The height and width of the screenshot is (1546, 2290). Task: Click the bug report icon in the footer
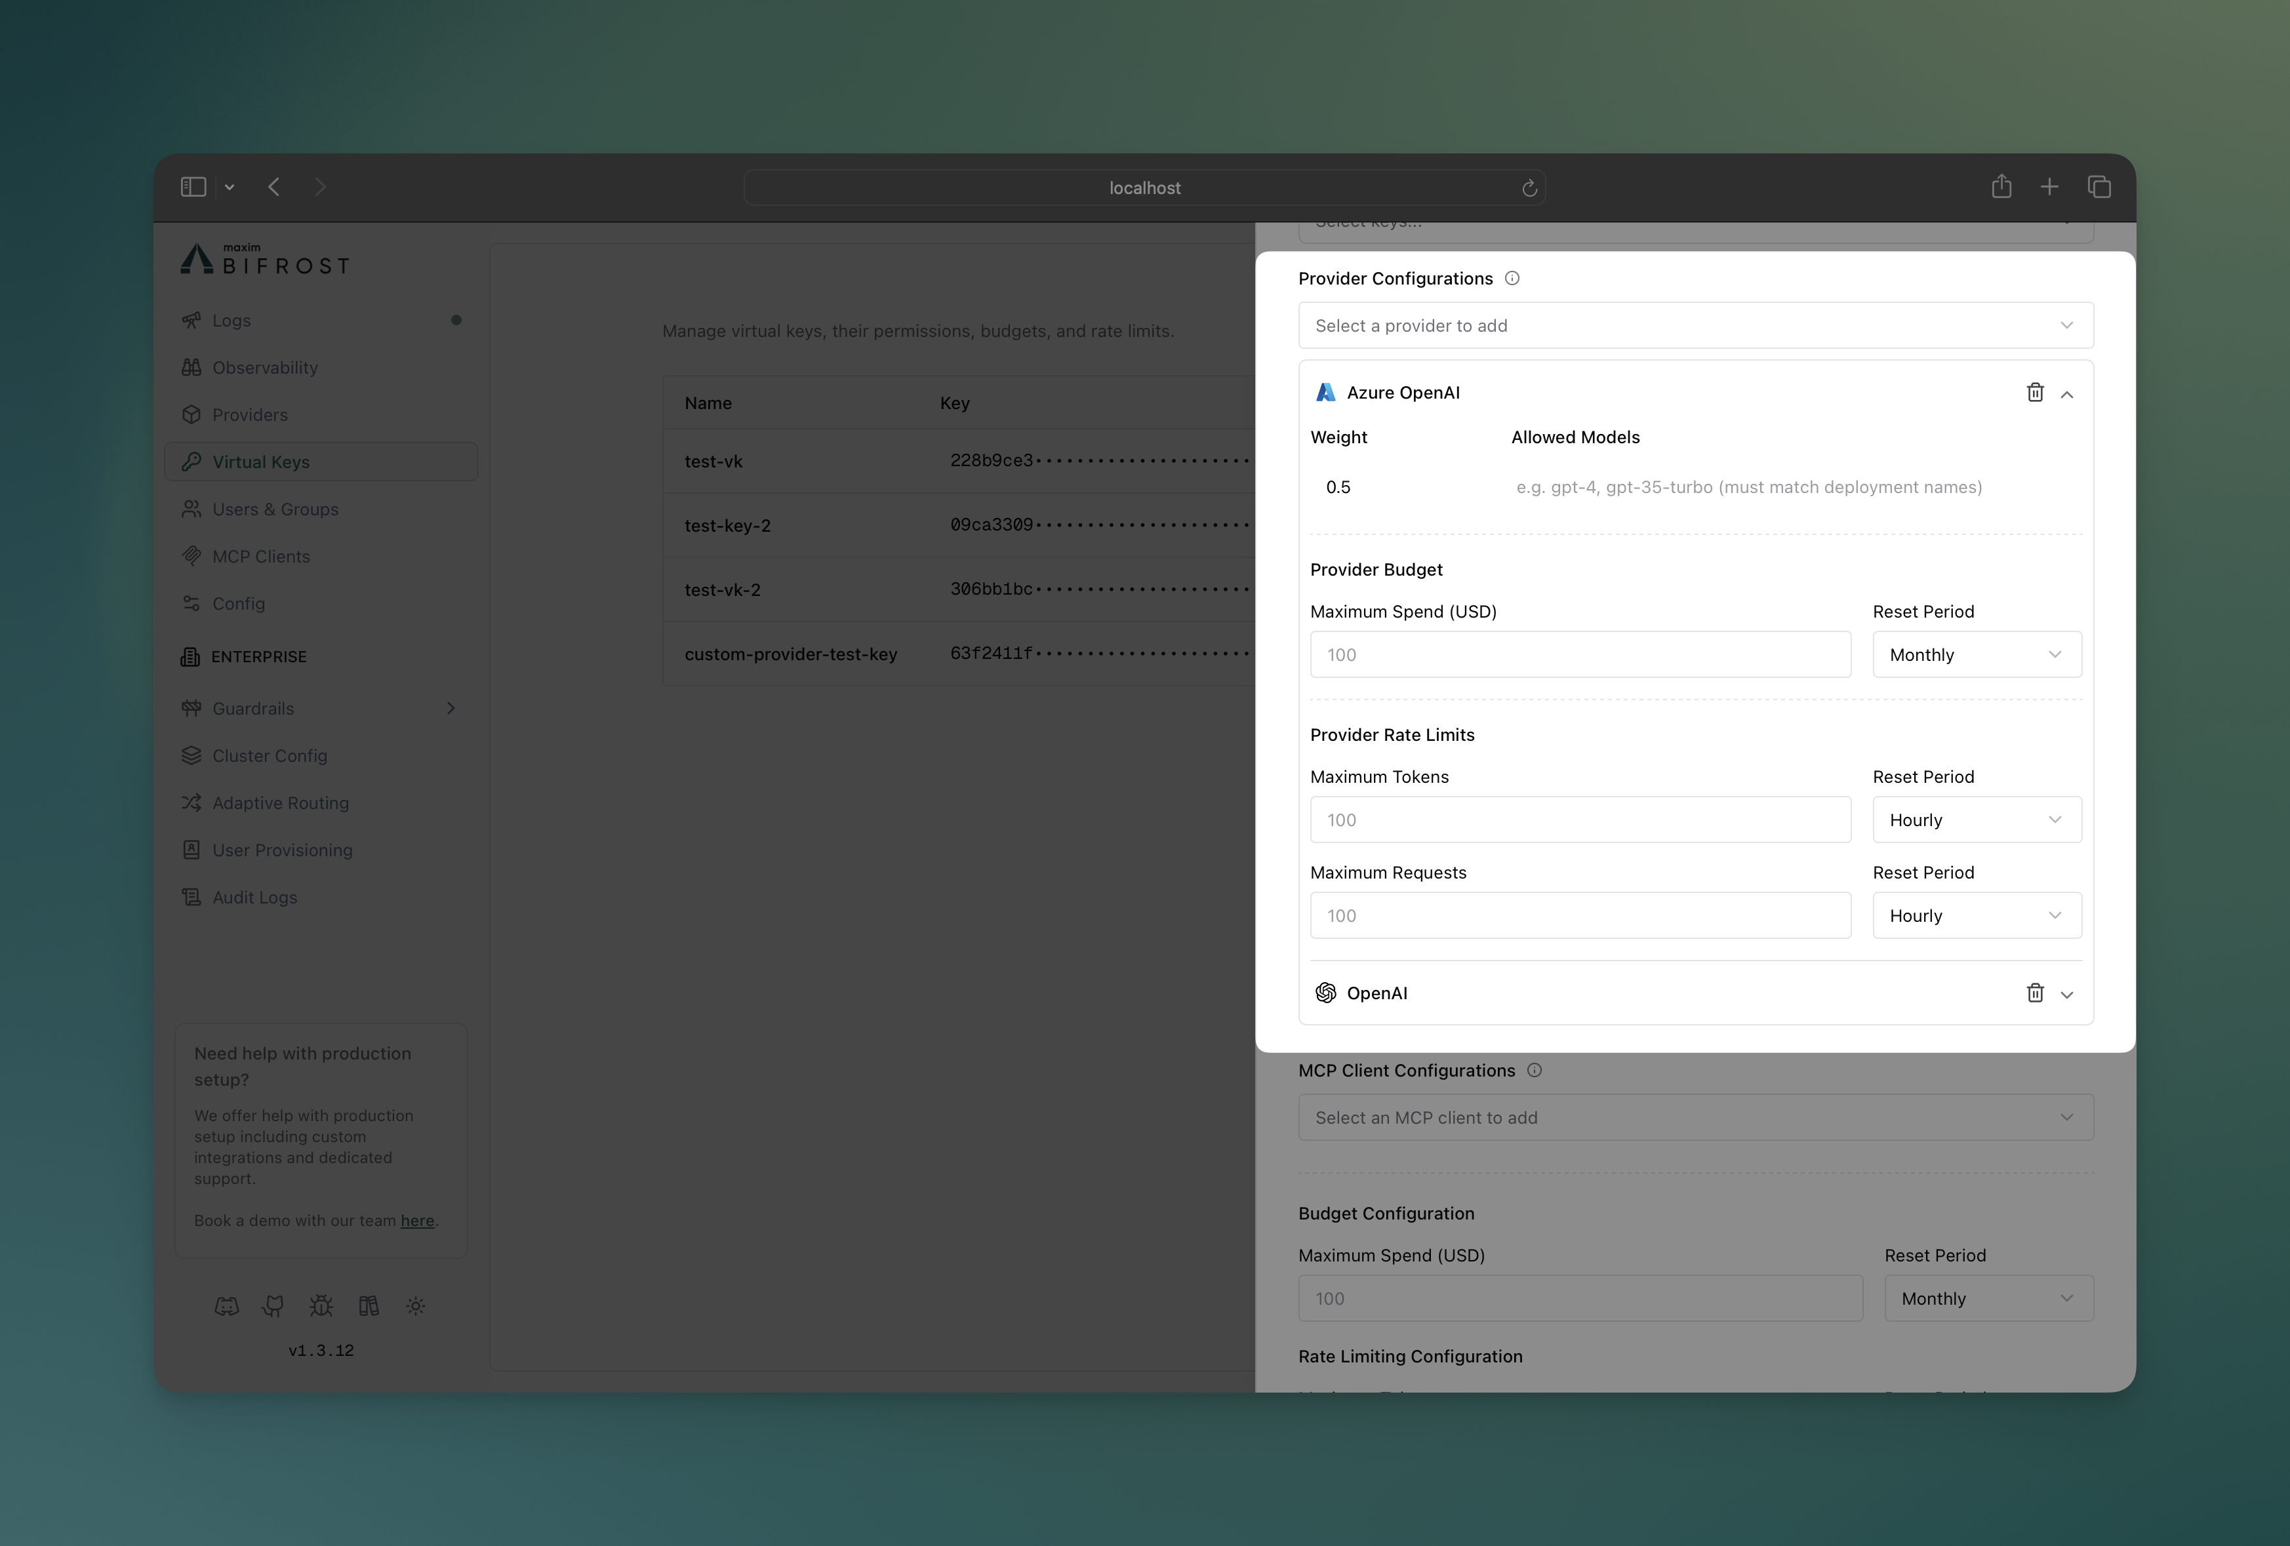(320, 1305)
